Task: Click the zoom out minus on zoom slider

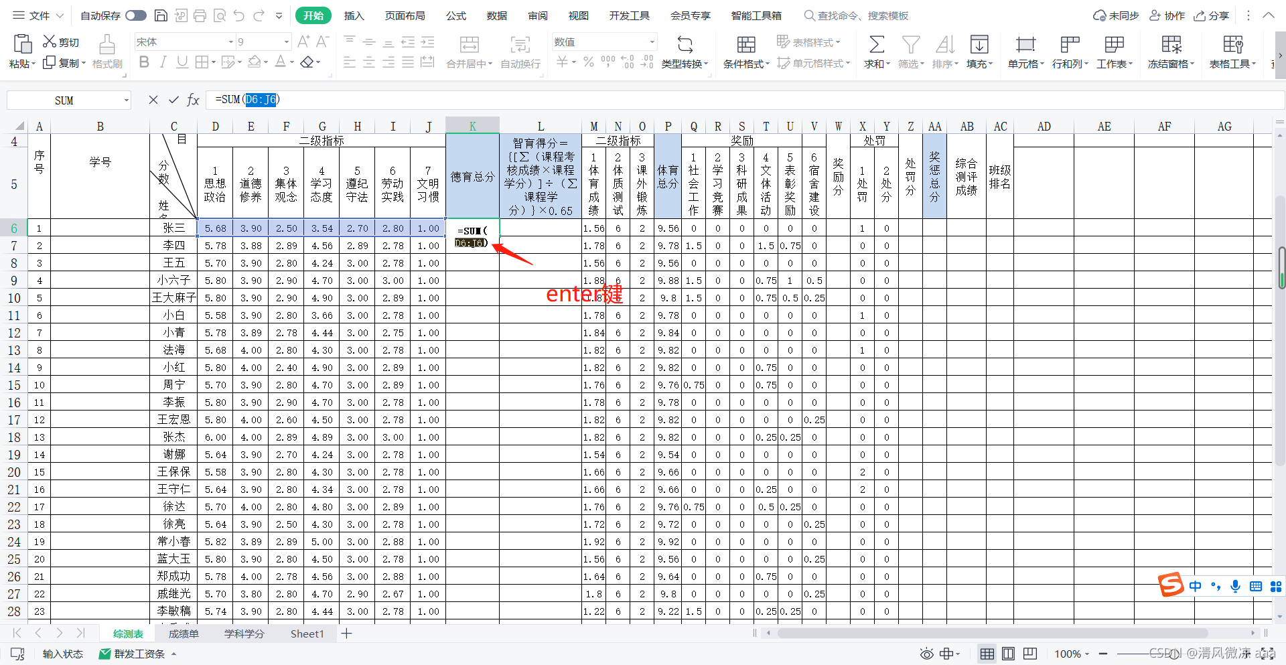Action: [1103, 654]
